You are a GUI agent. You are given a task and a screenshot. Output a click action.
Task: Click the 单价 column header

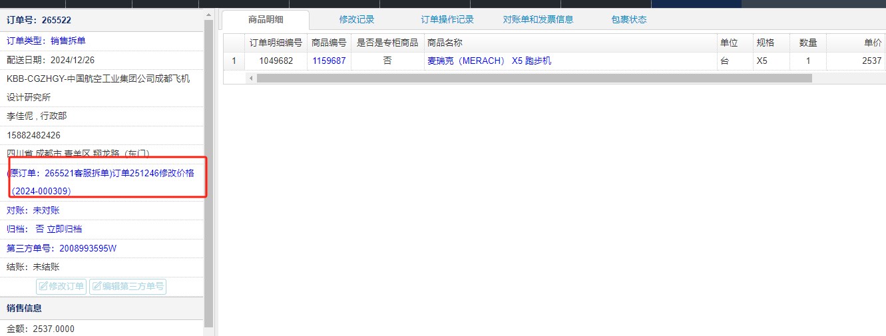click(856, 43)
